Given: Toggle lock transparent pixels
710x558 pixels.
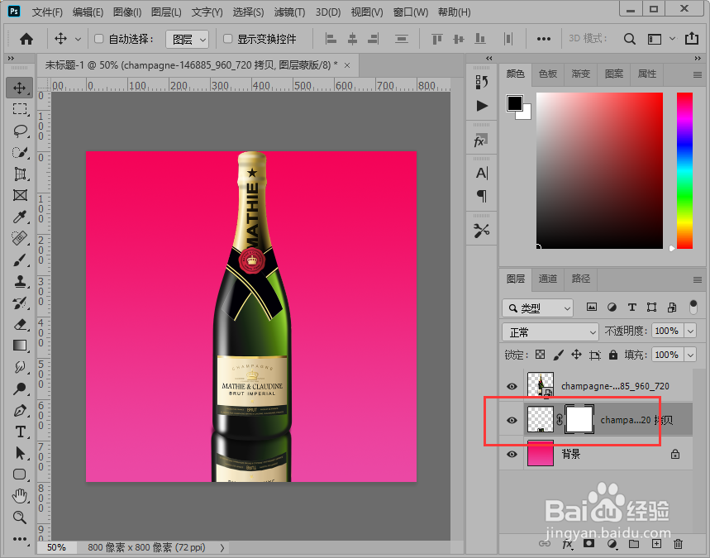Looking at the screenshot, I should [x=540, y=355].
